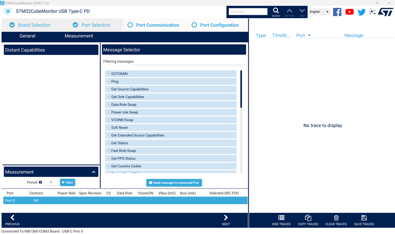Click the Data Role column header
The height and width of the screenshot is (234, 395).
(125, 193)
